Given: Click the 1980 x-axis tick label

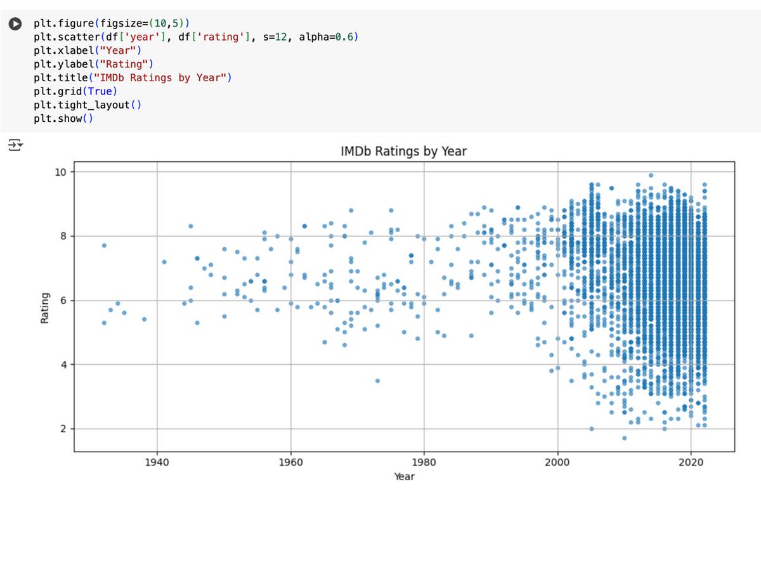Looking at the screenshot, I should pyautogui.click(x=424, y=462).
